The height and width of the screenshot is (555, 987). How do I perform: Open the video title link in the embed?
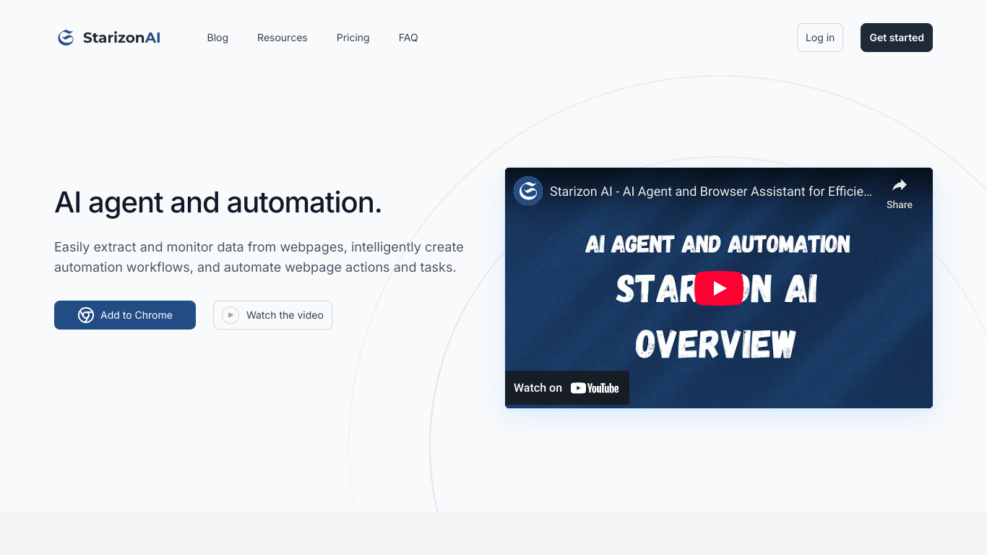pos(711,192)
